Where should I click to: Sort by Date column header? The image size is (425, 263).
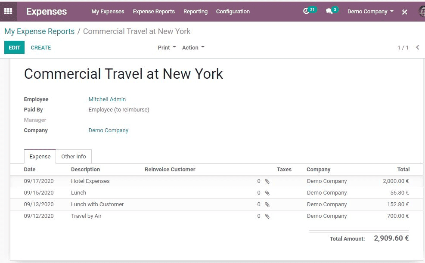coord(30,169)
